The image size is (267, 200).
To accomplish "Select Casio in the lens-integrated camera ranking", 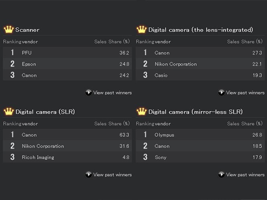I will 161,75.
